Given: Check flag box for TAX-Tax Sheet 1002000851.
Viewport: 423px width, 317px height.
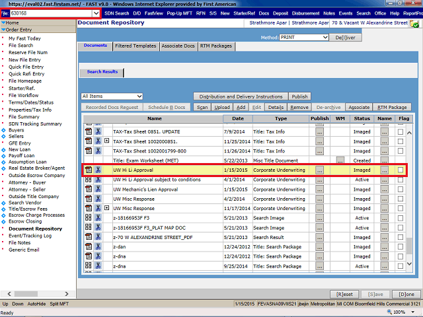Looking at the screenshot, I should pyautogui.click(x=401, y=141).
